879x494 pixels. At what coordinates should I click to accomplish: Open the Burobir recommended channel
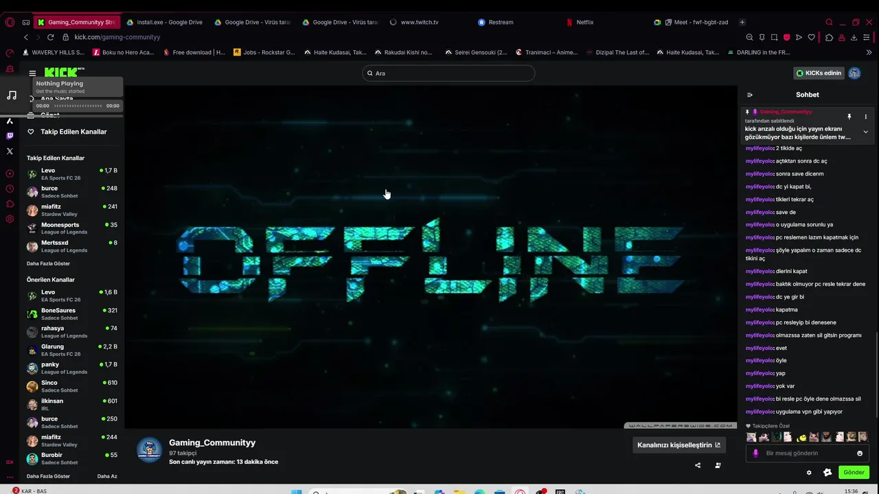coord(72,458)
